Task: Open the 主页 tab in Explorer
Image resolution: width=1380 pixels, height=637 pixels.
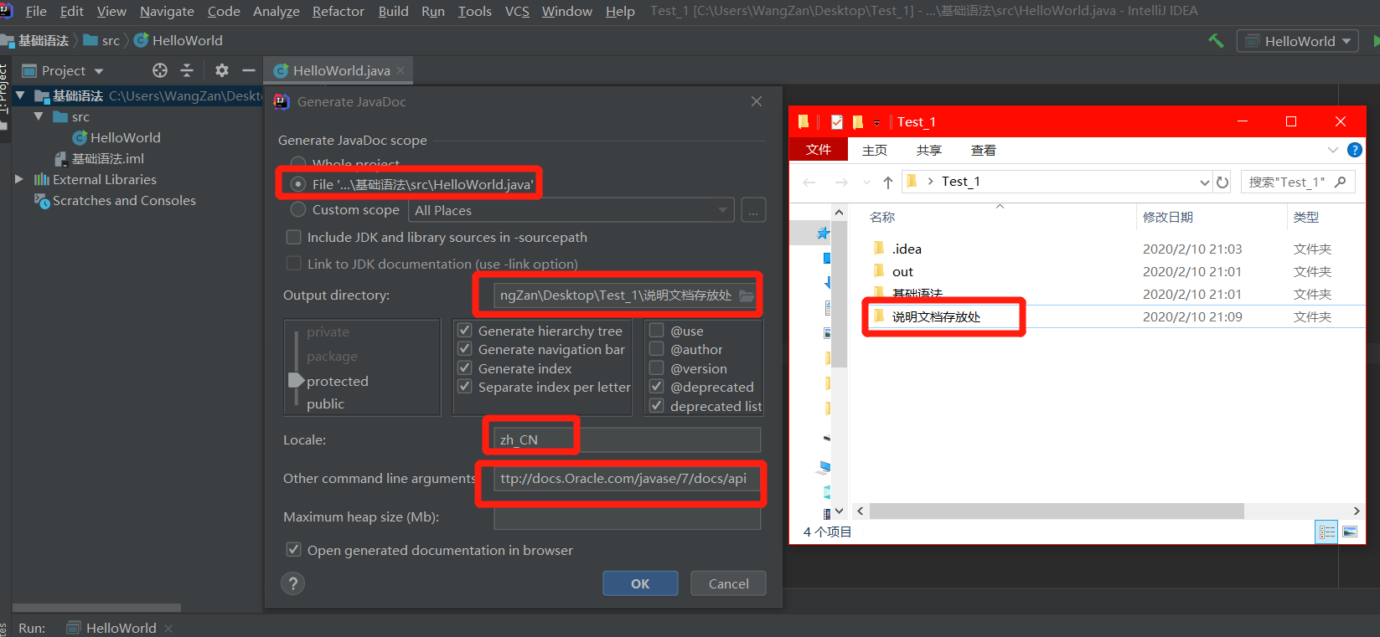Action: (x=875, y=150)
